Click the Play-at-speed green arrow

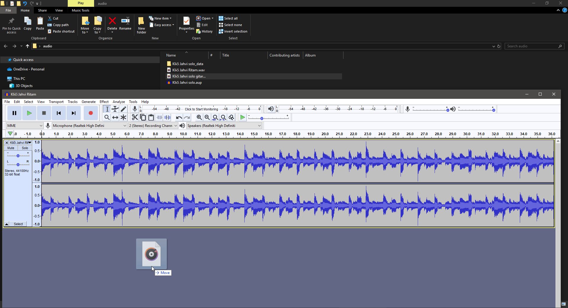click(x=243, y=117)
